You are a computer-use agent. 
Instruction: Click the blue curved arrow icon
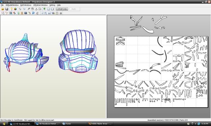[x=33, y=13]
